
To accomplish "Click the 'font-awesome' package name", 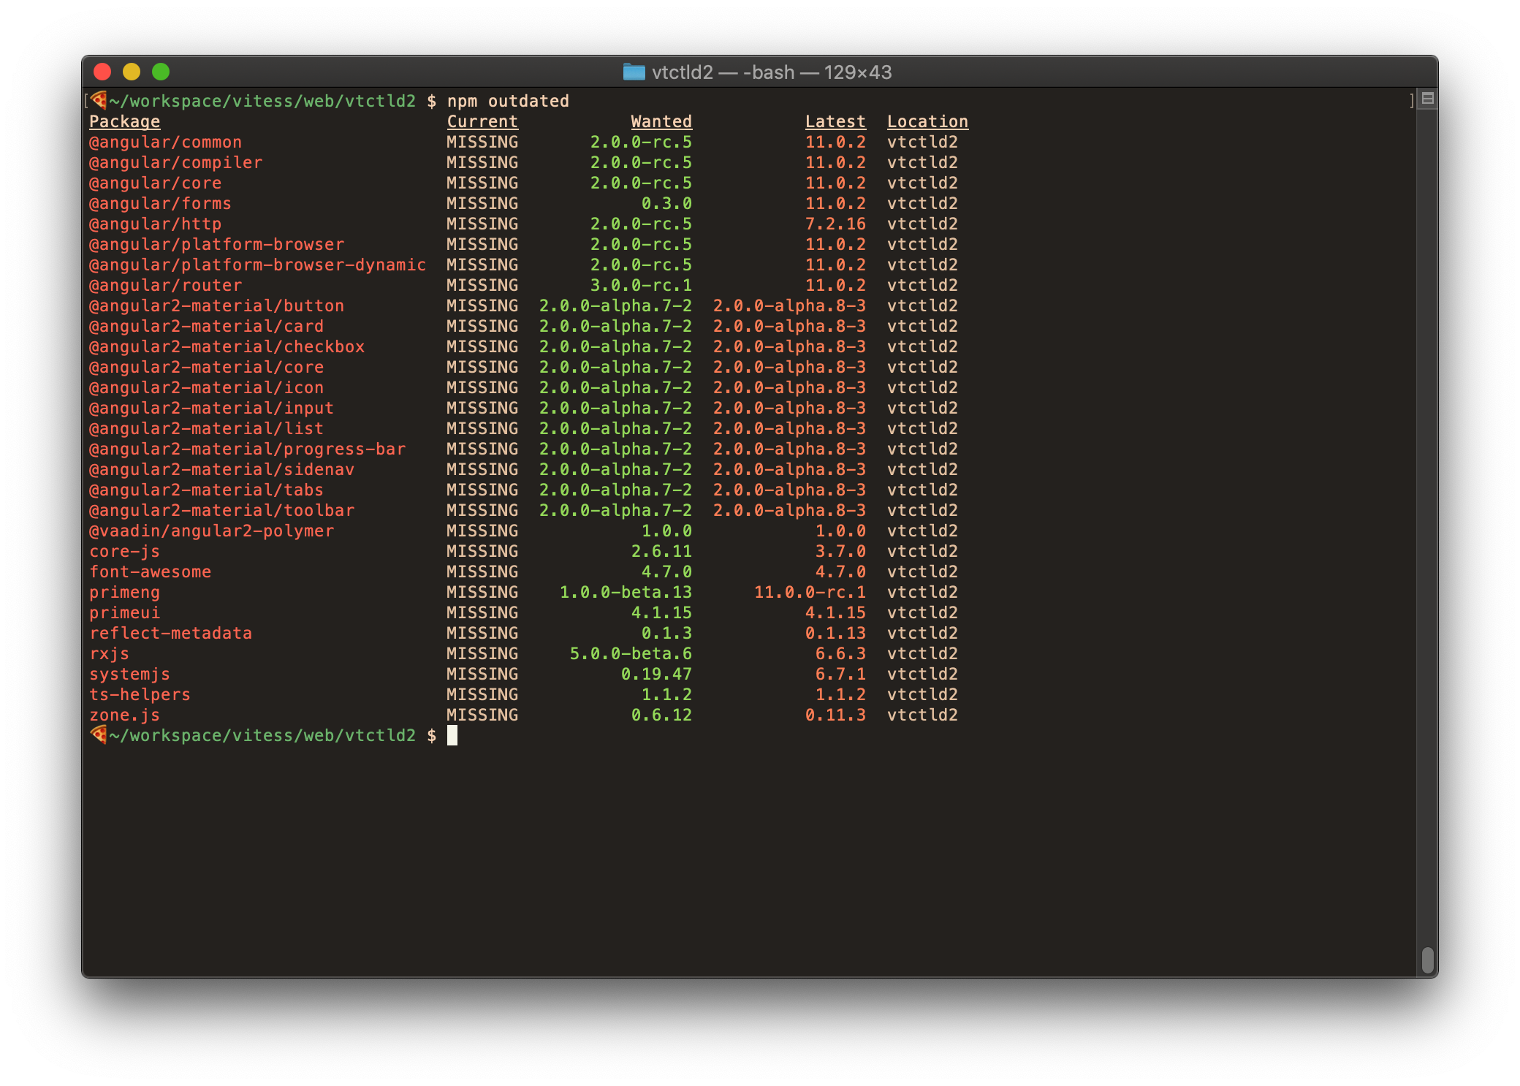I will [x=151, y=572].
